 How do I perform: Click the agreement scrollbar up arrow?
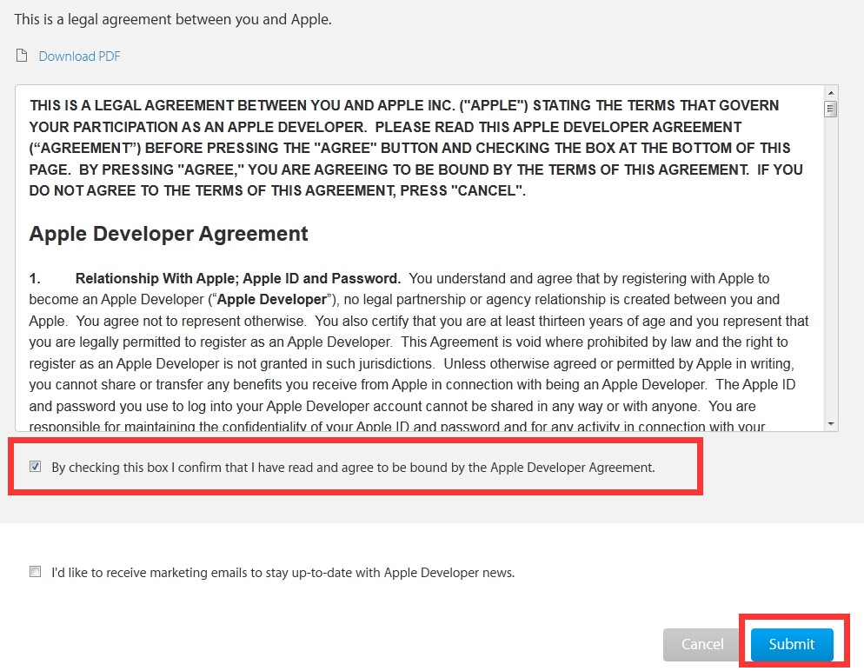tap(830, 92)
